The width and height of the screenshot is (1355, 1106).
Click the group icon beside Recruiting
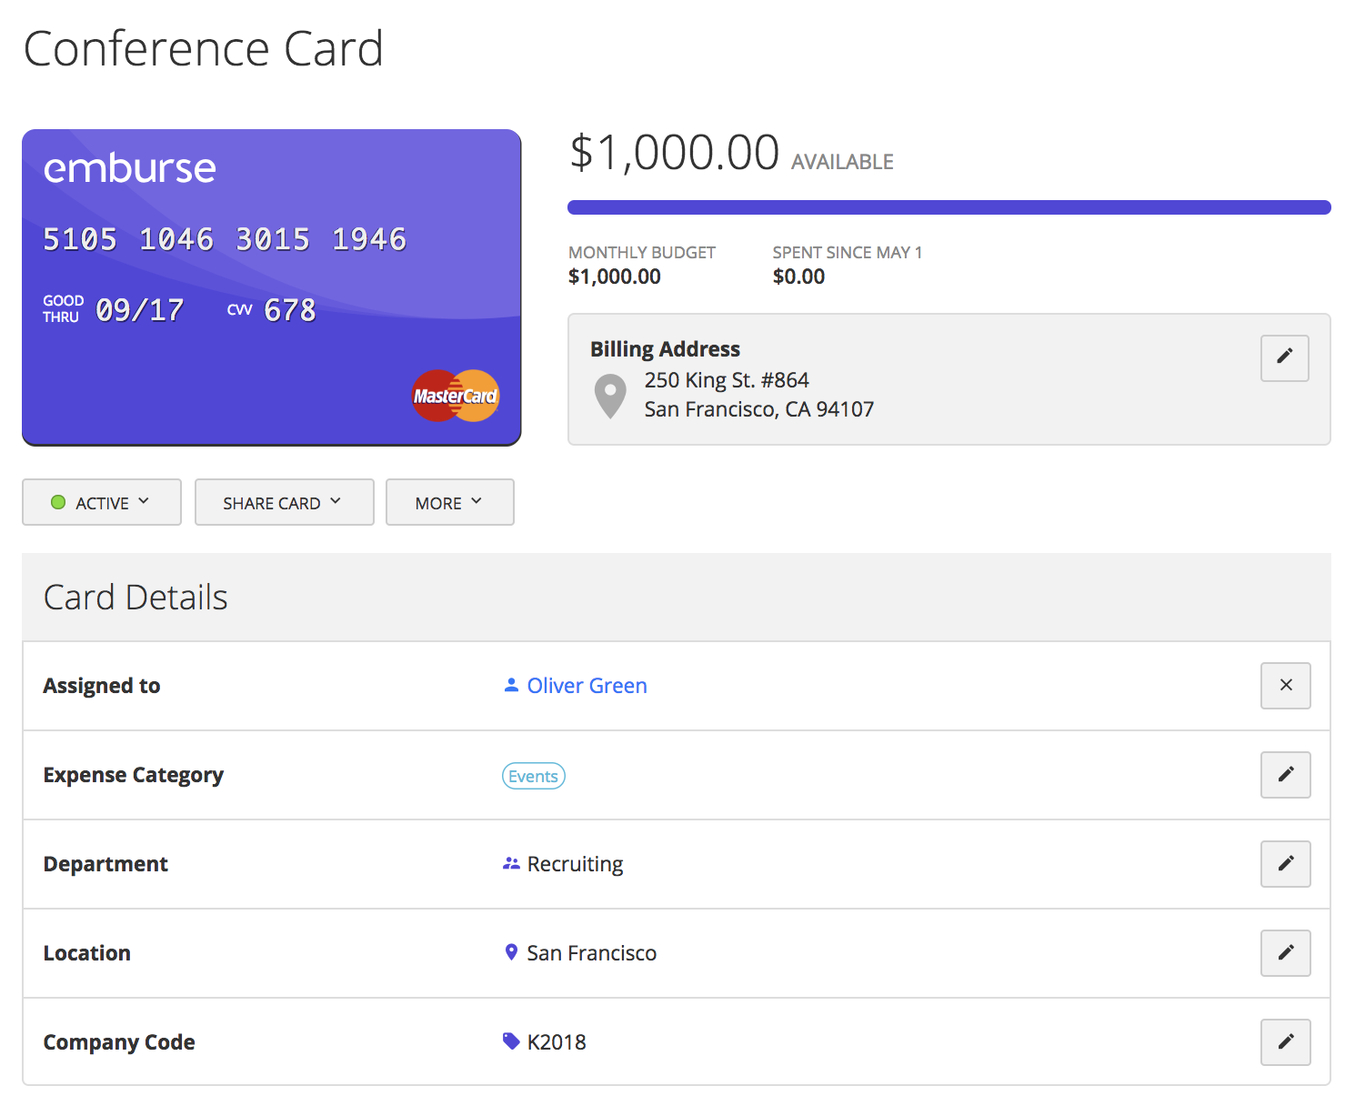(511, 863)
